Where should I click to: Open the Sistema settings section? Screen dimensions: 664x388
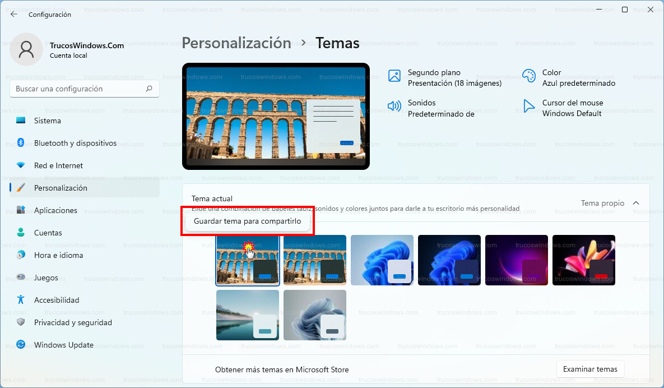tap(48, 121)
